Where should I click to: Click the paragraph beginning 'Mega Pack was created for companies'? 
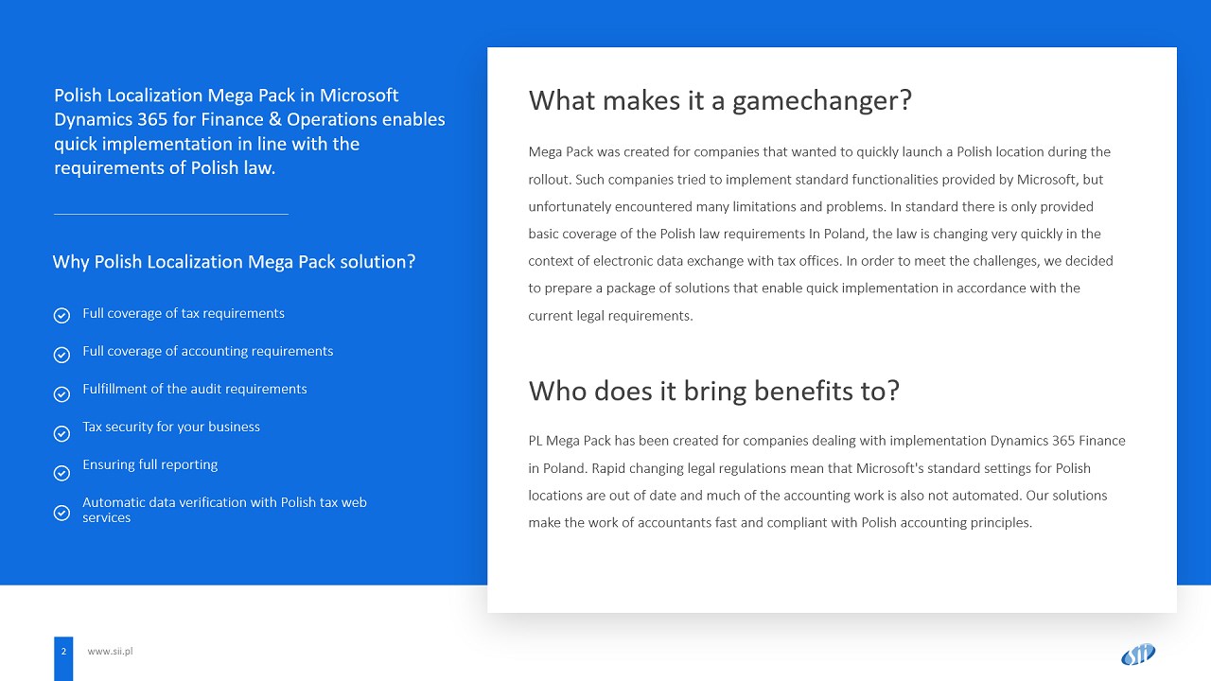tap(820, 234)
